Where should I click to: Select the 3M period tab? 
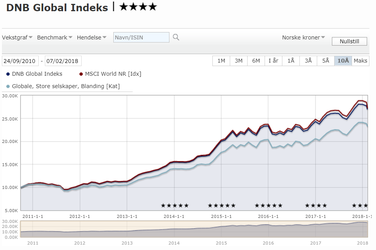pos(239,61)
